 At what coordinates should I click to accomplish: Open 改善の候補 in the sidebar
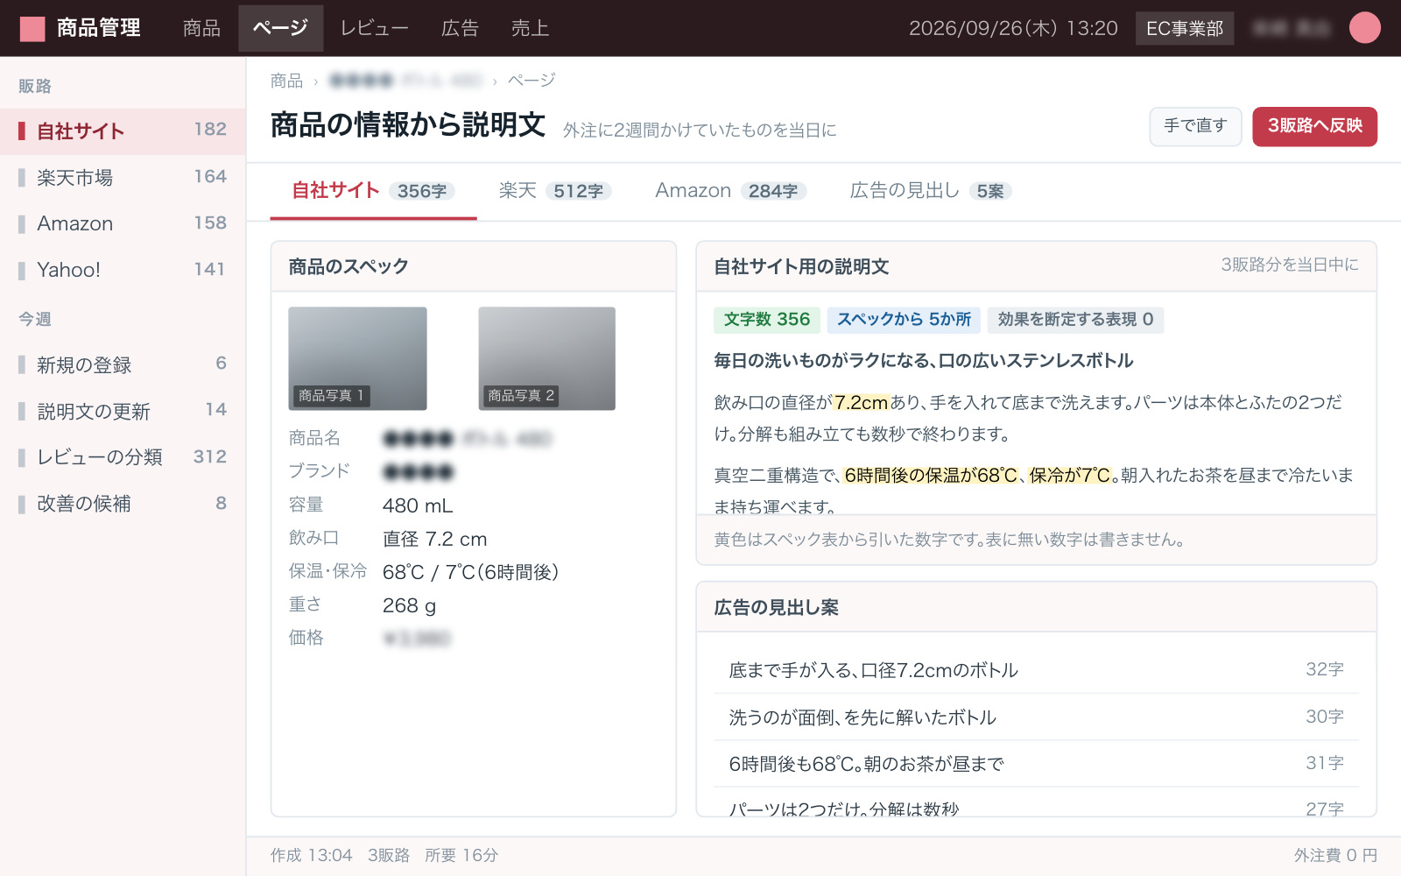pyautogui.click(x=123, y=504)
